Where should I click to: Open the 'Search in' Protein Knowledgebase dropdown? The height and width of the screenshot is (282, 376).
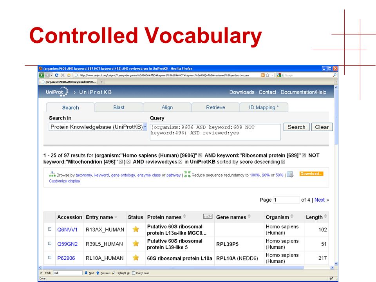tap(98, 127)
